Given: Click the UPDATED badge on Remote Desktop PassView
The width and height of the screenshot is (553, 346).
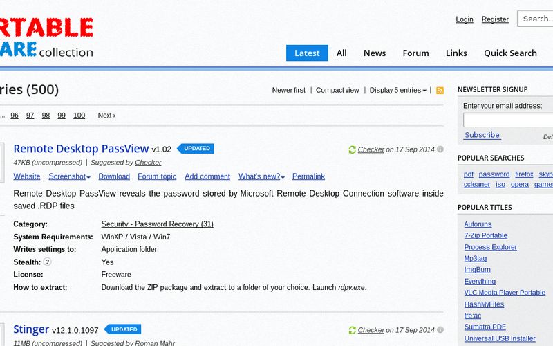Looking at the screenshot, I should (x=196, y=148).
